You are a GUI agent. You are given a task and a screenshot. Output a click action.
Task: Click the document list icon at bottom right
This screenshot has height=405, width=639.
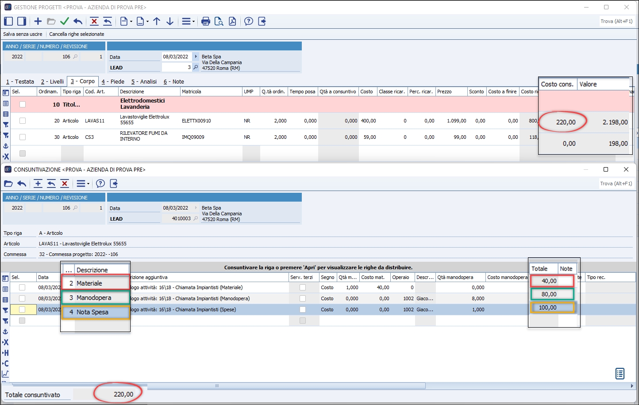(620, 374)
